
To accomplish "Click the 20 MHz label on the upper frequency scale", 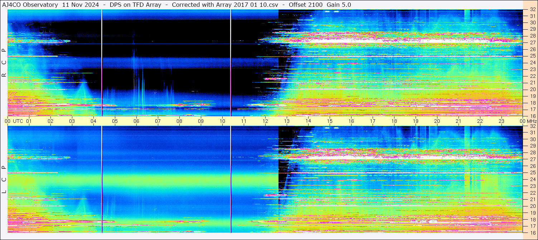I will [x=532, y=89].
